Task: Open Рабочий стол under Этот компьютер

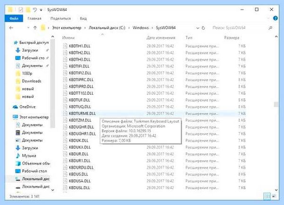Action: tap(35, 171)
